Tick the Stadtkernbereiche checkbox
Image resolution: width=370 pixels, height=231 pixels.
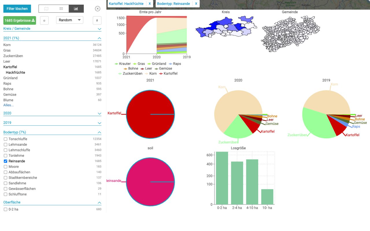click(x=5, y=178)
